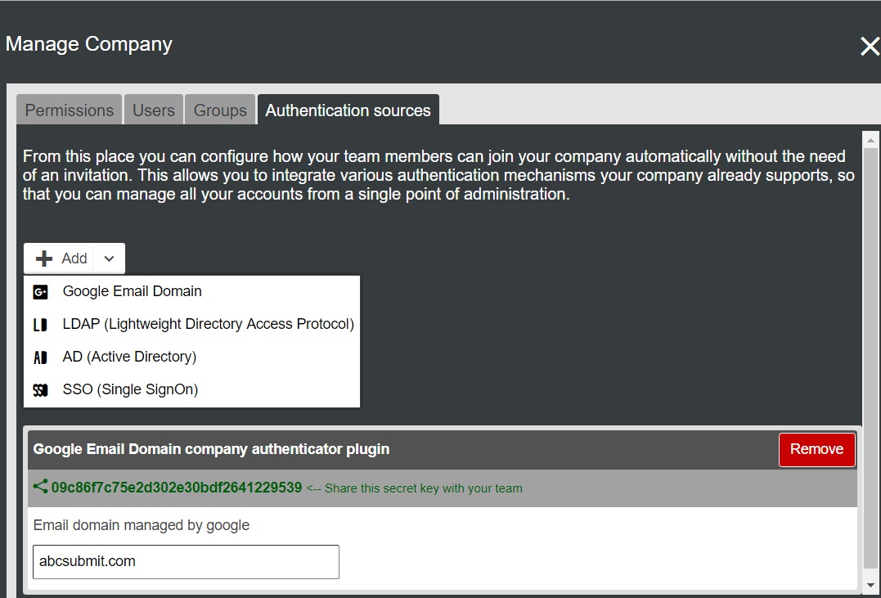Select the Authentication sources tab
The height and width of the screenshot is (598, 881).
click(348, 110)
